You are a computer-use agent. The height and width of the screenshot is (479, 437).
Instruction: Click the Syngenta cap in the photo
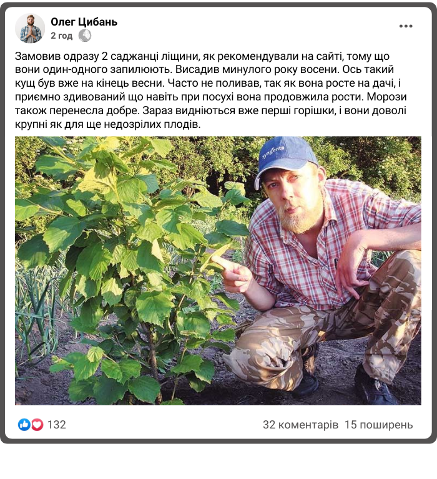285,158
